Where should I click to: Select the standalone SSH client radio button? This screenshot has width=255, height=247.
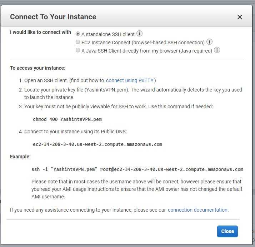(78, 34)
